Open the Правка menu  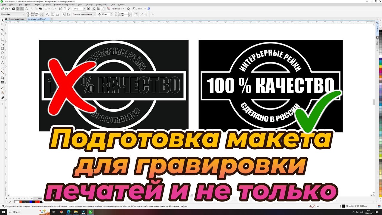pos(12,5)
